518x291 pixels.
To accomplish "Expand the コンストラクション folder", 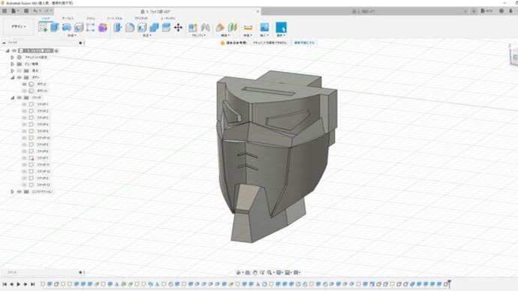I will tap(13, 191).
